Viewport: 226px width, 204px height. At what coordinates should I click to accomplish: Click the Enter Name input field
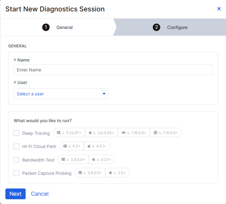[113, 70]
